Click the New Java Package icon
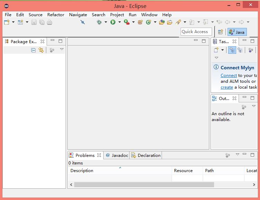Image resolution: width=260 pixels, height=200 pixels. pyautogui.click(x=140, y=22)
